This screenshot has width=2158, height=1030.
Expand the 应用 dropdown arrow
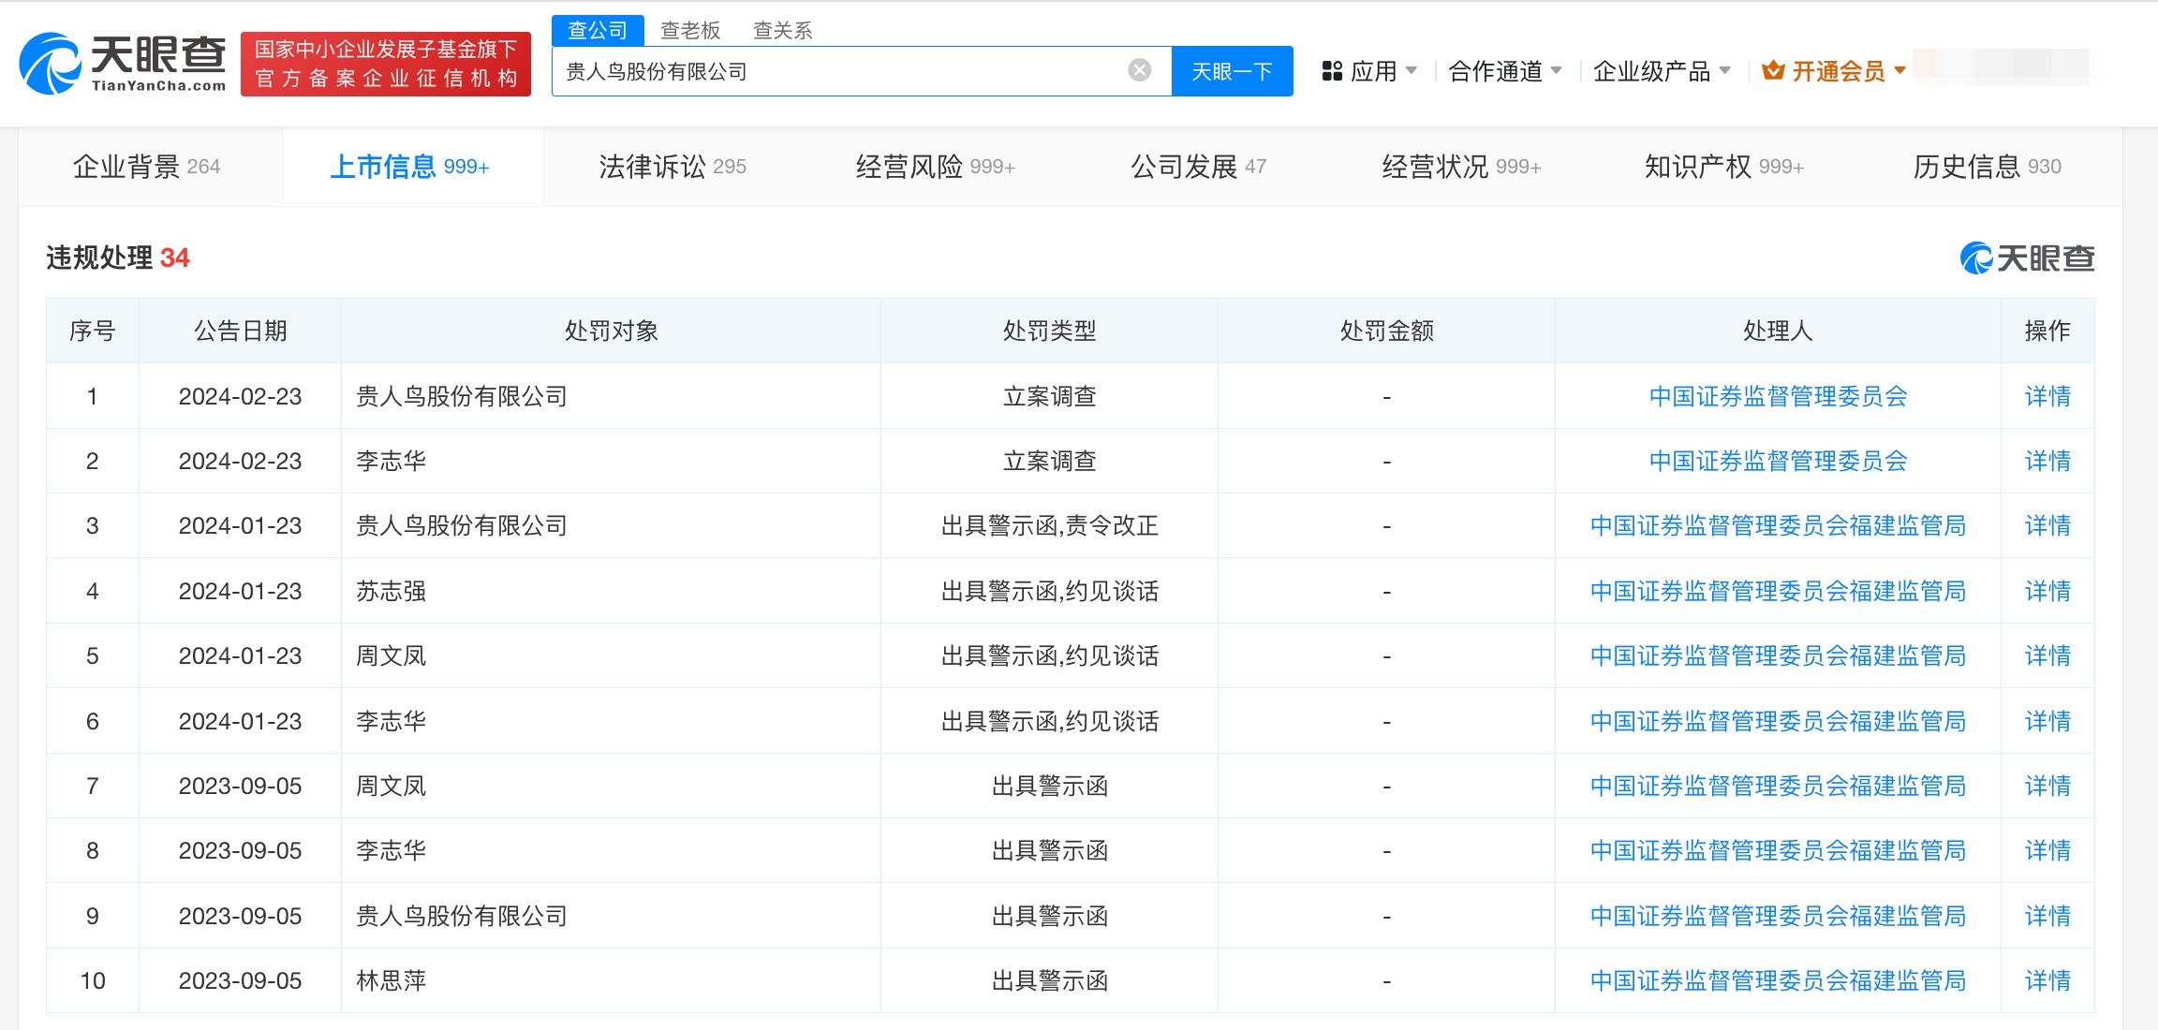point(1412,70)
